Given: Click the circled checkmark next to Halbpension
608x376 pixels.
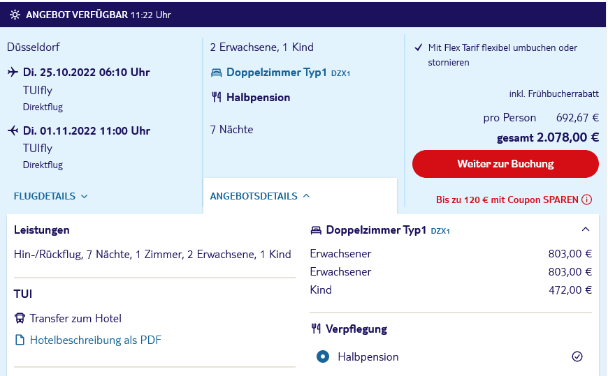Looking at the screenshot, I should point(577,356).
